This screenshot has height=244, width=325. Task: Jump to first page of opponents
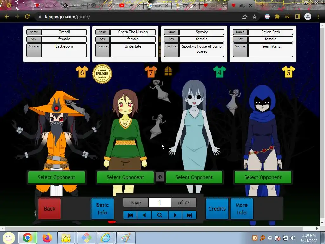point(130,215)
